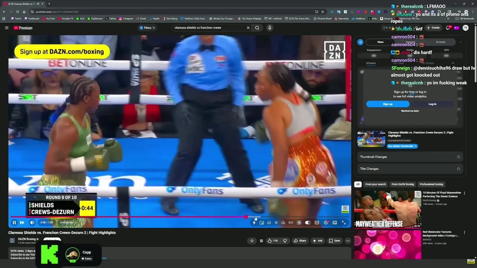Select 'From your search' chip
This screenshot has width=477, height=268.
click(375, 184)
